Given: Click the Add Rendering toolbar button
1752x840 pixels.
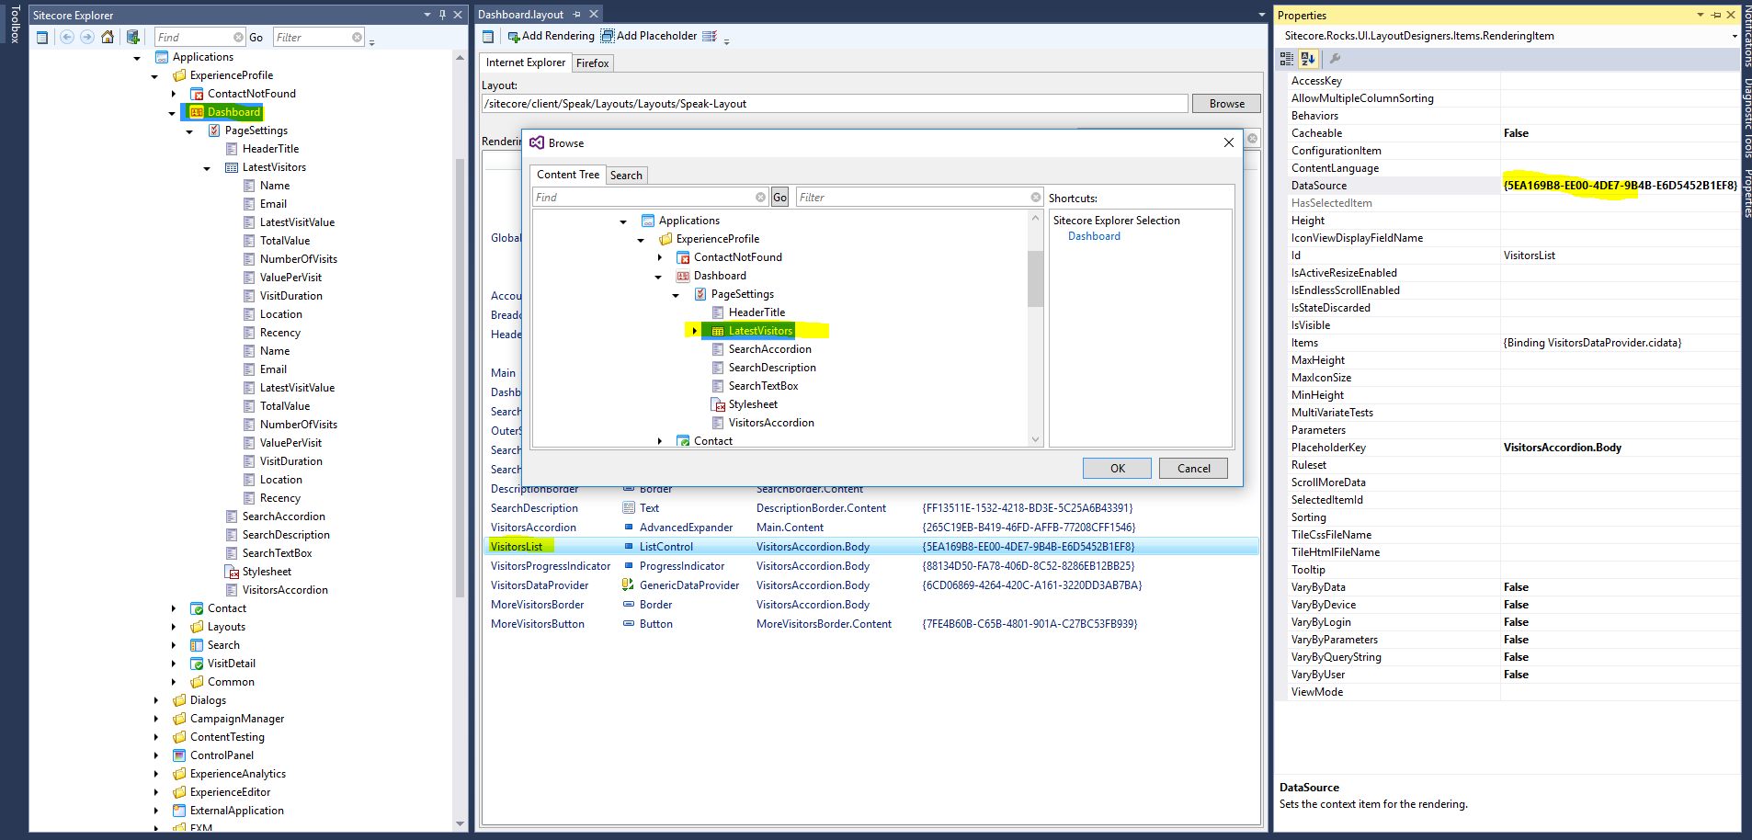Looking at the screenshot, I should (x=552, y=36).
